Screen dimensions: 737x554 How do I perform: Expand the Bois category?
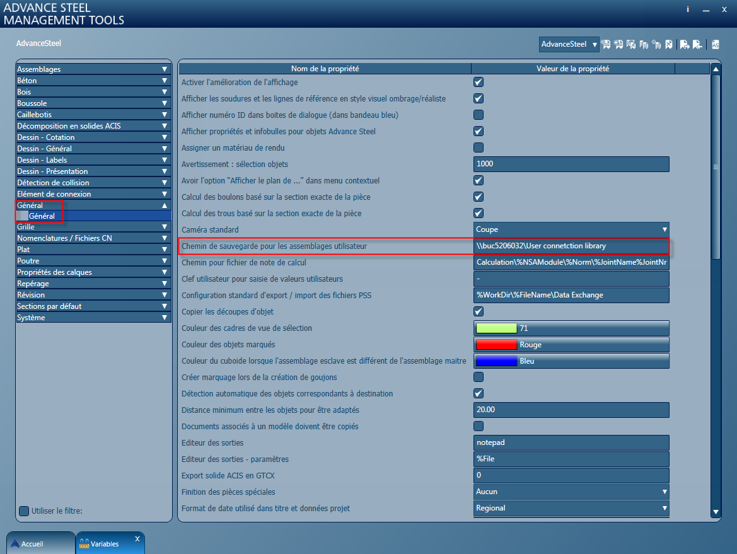[93, 91]
